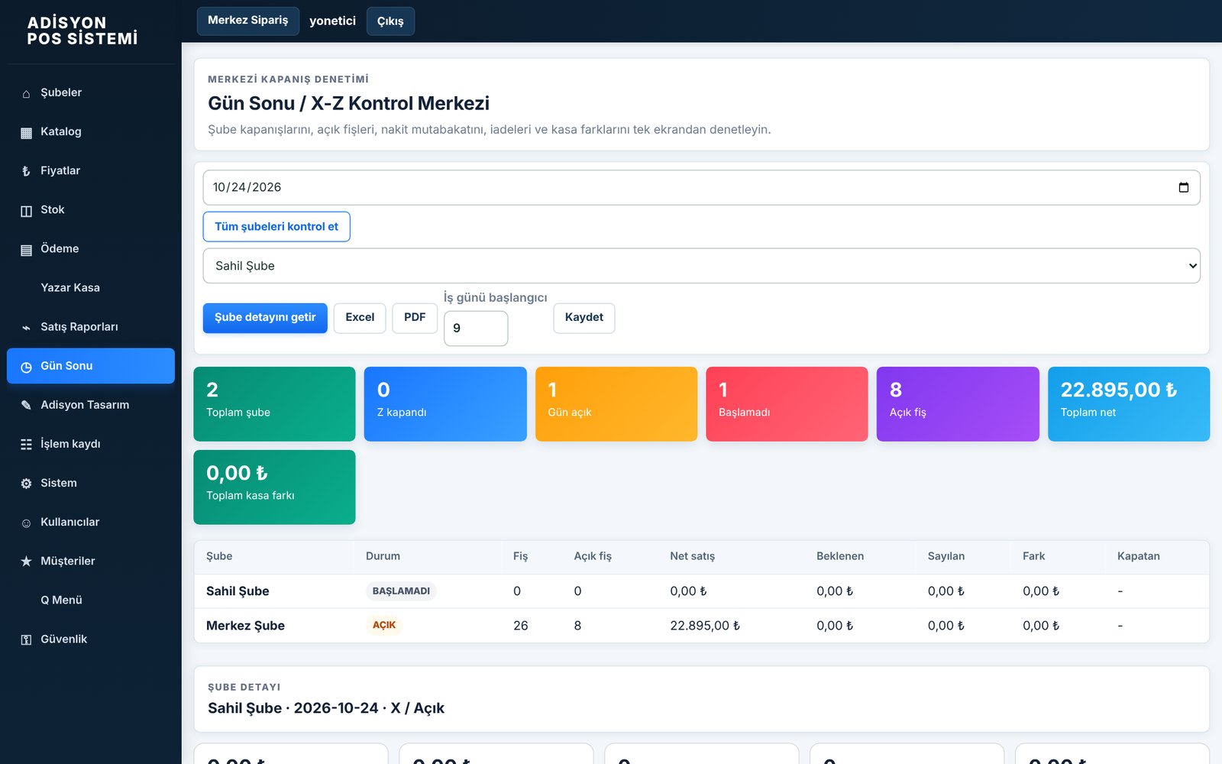Click the Satış Raporları chart icon
1222x764 pixels.
(26, 327)
